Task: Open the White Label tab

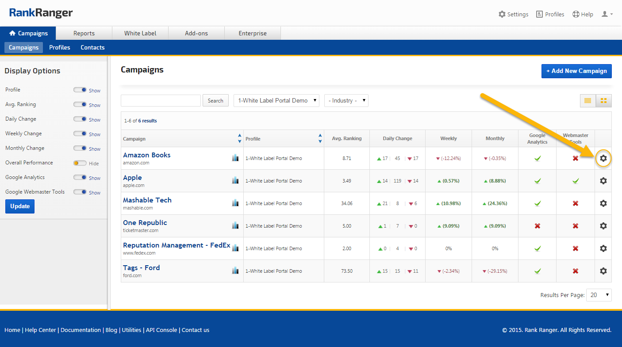Action: pyautogui.click(x=140, y=33)
